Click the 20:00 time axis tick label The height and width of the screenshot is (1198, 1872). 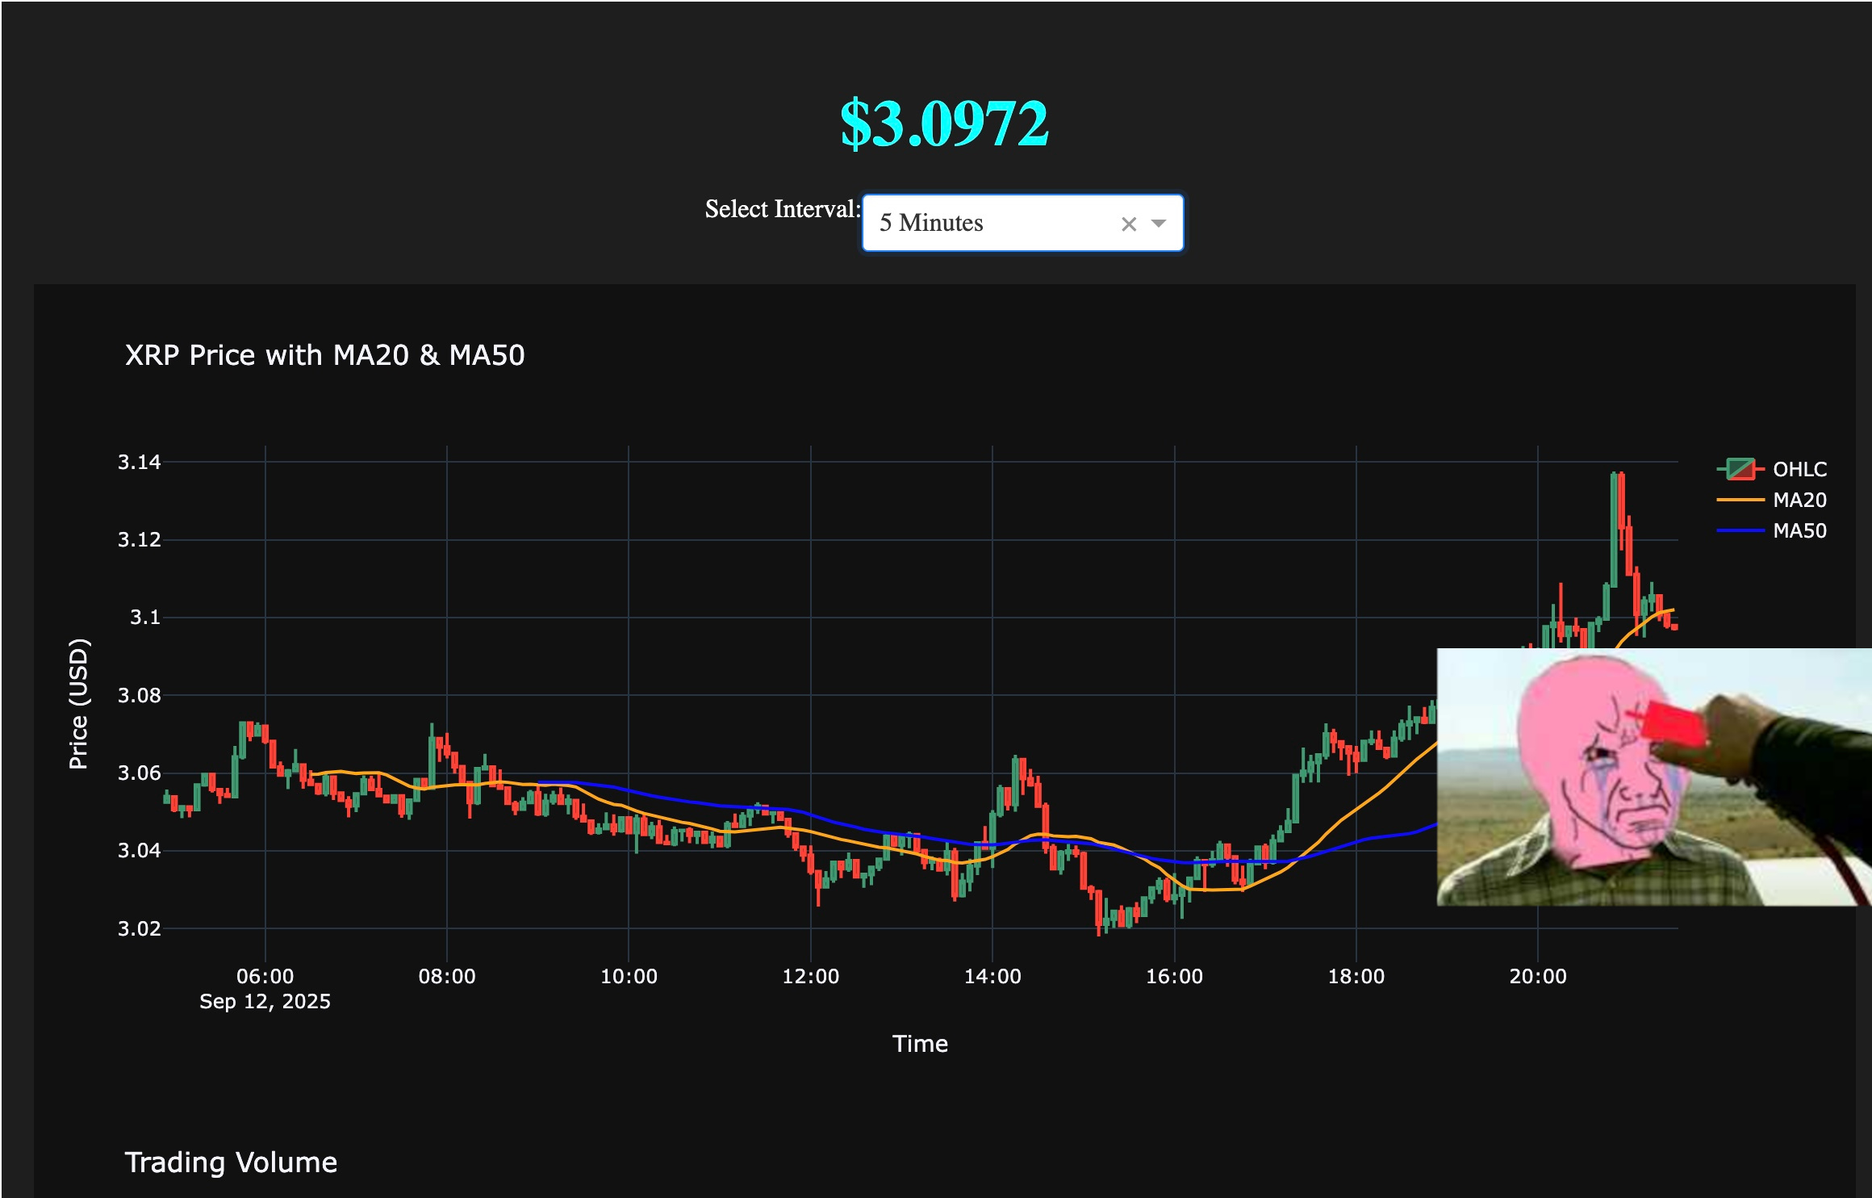point(1537,976)
